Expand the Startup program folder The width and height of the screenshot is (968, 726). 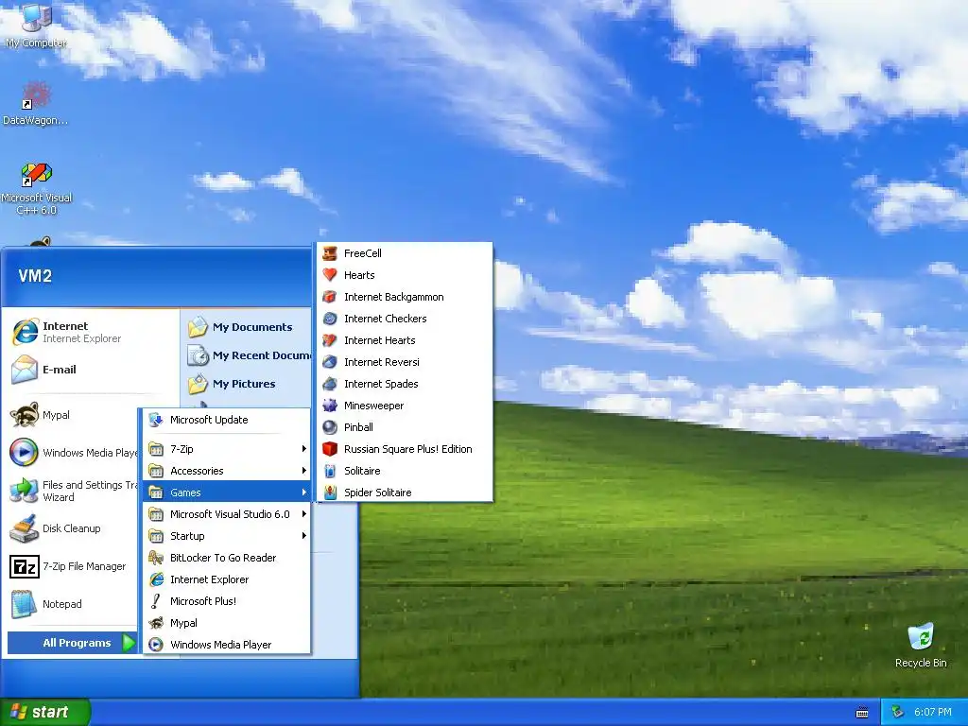[x=227, y=536]
